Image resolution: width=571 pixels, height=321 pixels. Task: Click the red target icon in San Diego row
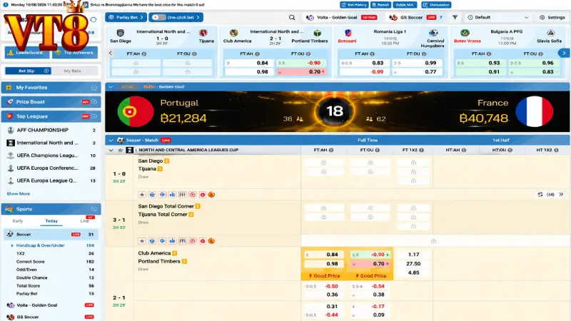point(193,195)
